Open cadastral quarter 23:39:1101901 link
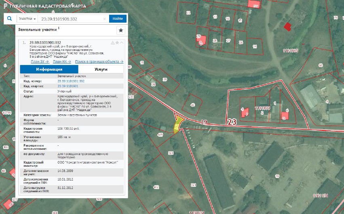Image resolution: width=344 pixels, height=214 pixels. tap(68, 86)
